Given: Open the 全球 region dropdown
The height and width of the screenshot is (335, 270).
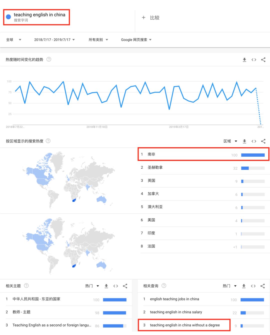Looking at the screenshot, I should click(x=14, y=40).
